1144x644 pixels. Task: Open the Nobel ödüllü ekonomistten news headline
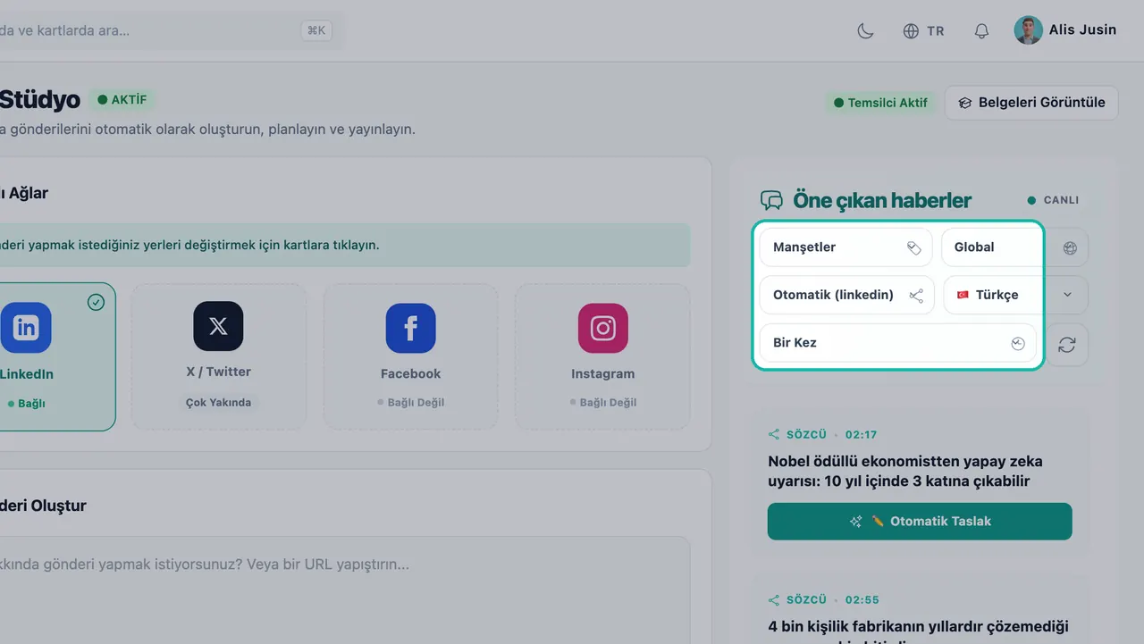(905, 472)
